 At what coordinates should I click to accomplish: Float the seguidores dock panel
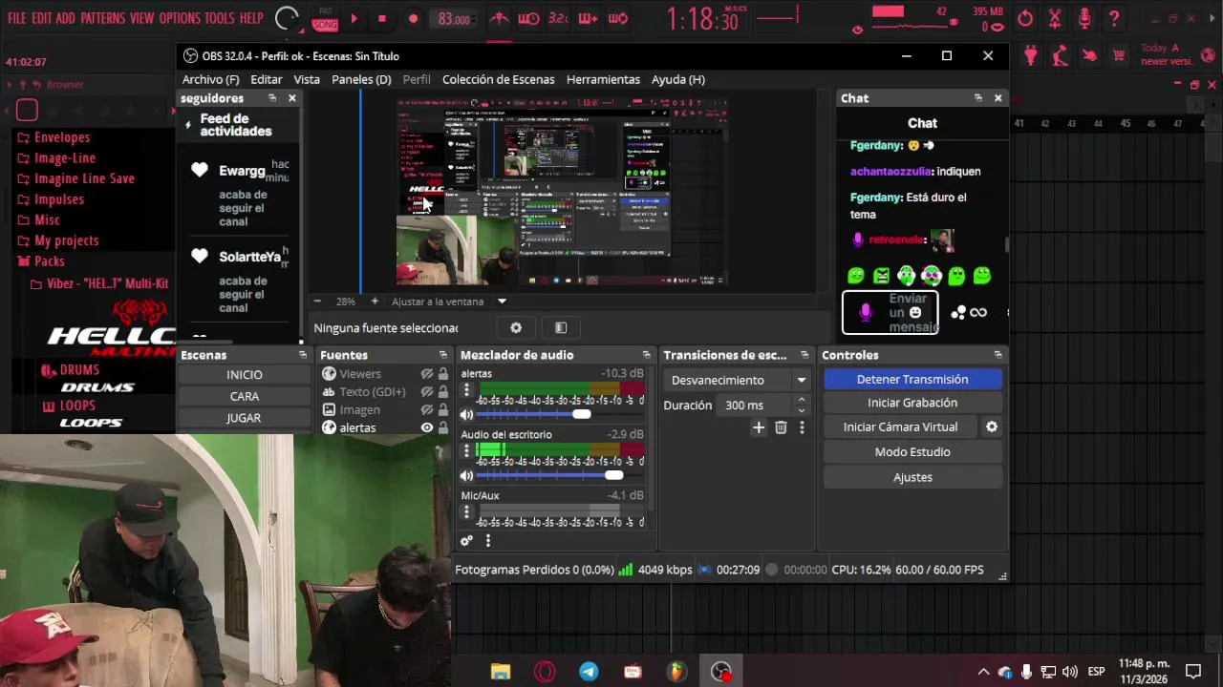(272, 98)
